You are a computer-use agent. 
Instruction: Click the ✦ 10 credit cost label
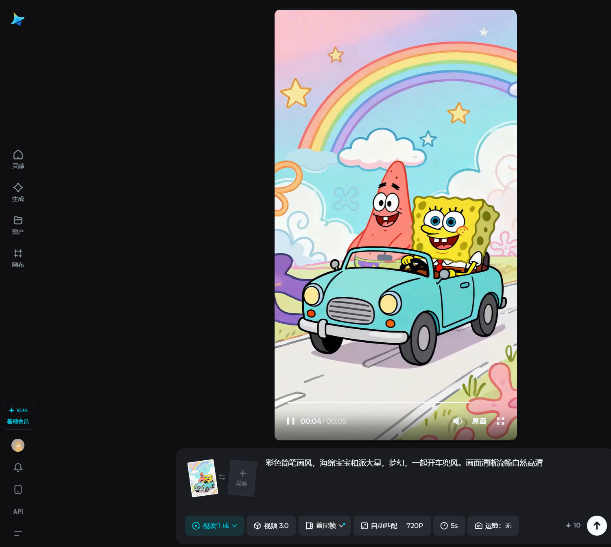(x=573, y=525)
